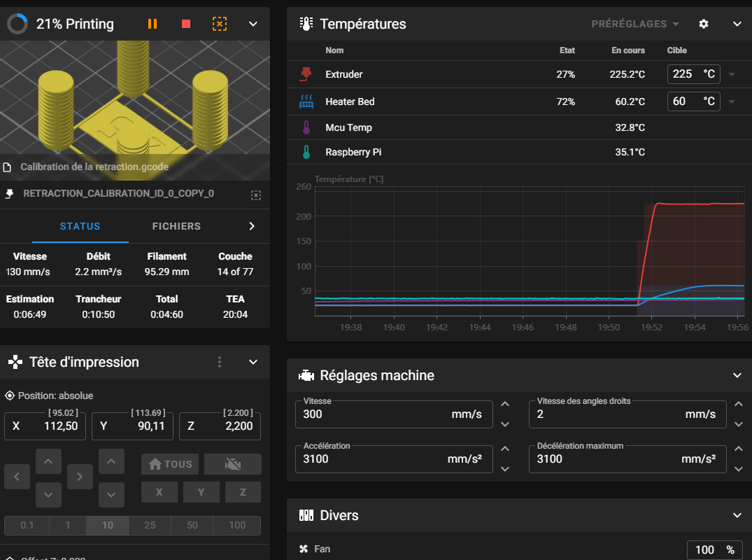Switch to the FICHIERS tab
This screenshot has width=752, height=560.
click(176, 226)
